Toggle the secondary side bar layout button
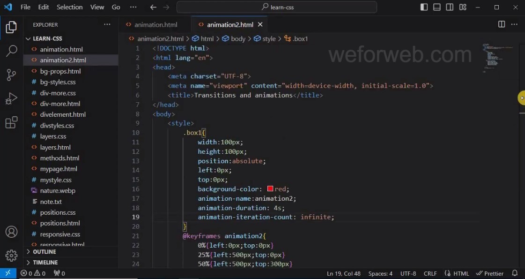 (x=450, y=7)
